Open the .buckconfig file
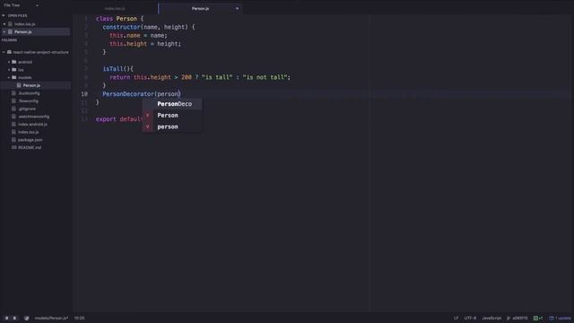Viewport: 574px width, 323px height. click(29, 93)
